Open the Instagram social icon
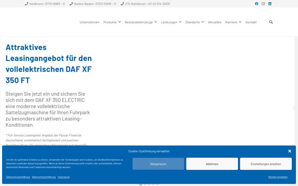Image resolution: width=298 pixels, height=186 pixels. pyautogui.click(x=263, y=4)
